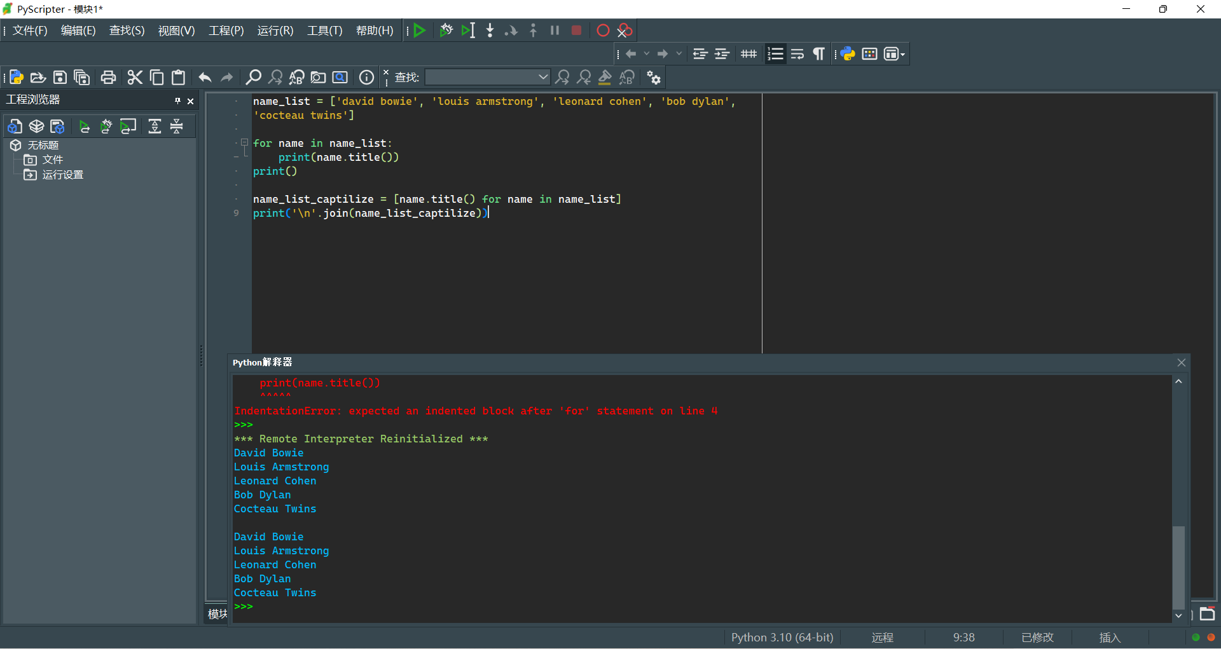Expand all project nodes in project explorer
This screenshot has width=1221, height=649.
pyautogui.click(x=155, y=126)
